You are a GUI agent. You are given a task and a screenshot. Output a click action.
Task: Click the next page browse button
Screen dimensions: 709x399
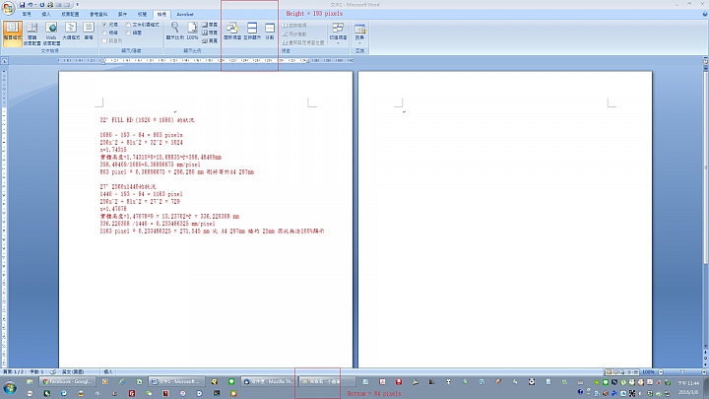tap(705, 365)
